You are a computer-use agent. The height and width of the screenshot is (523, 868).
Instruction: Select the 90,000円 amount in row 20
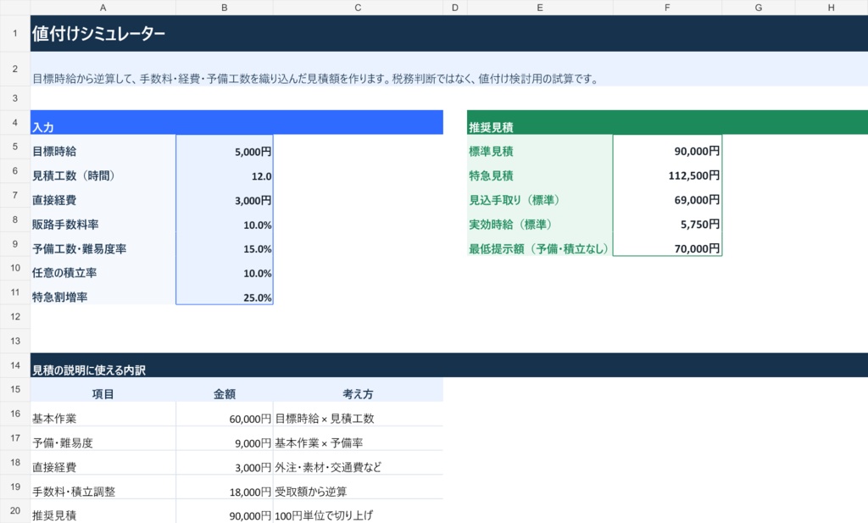click(x=224, y=511)
